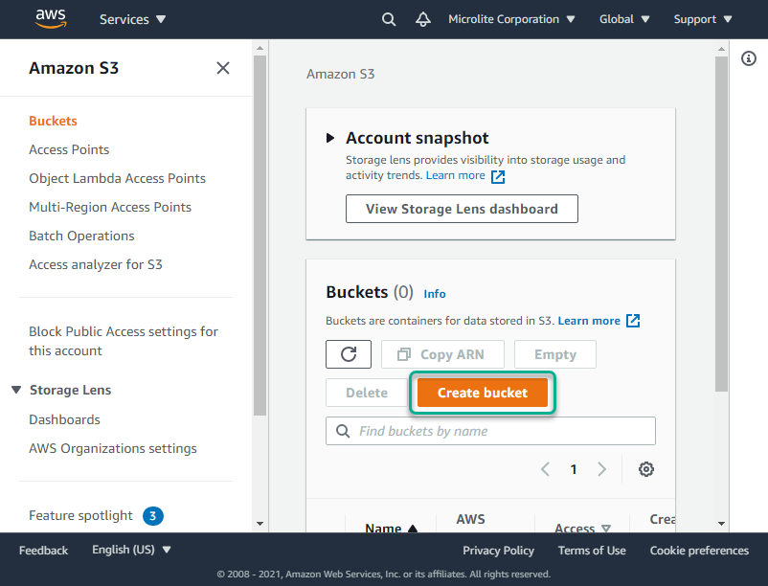Image resolution: width=768 pixels, height=586 pixels.
Task: Select Buckets in the sidebar
Action: tap(53, 121)
